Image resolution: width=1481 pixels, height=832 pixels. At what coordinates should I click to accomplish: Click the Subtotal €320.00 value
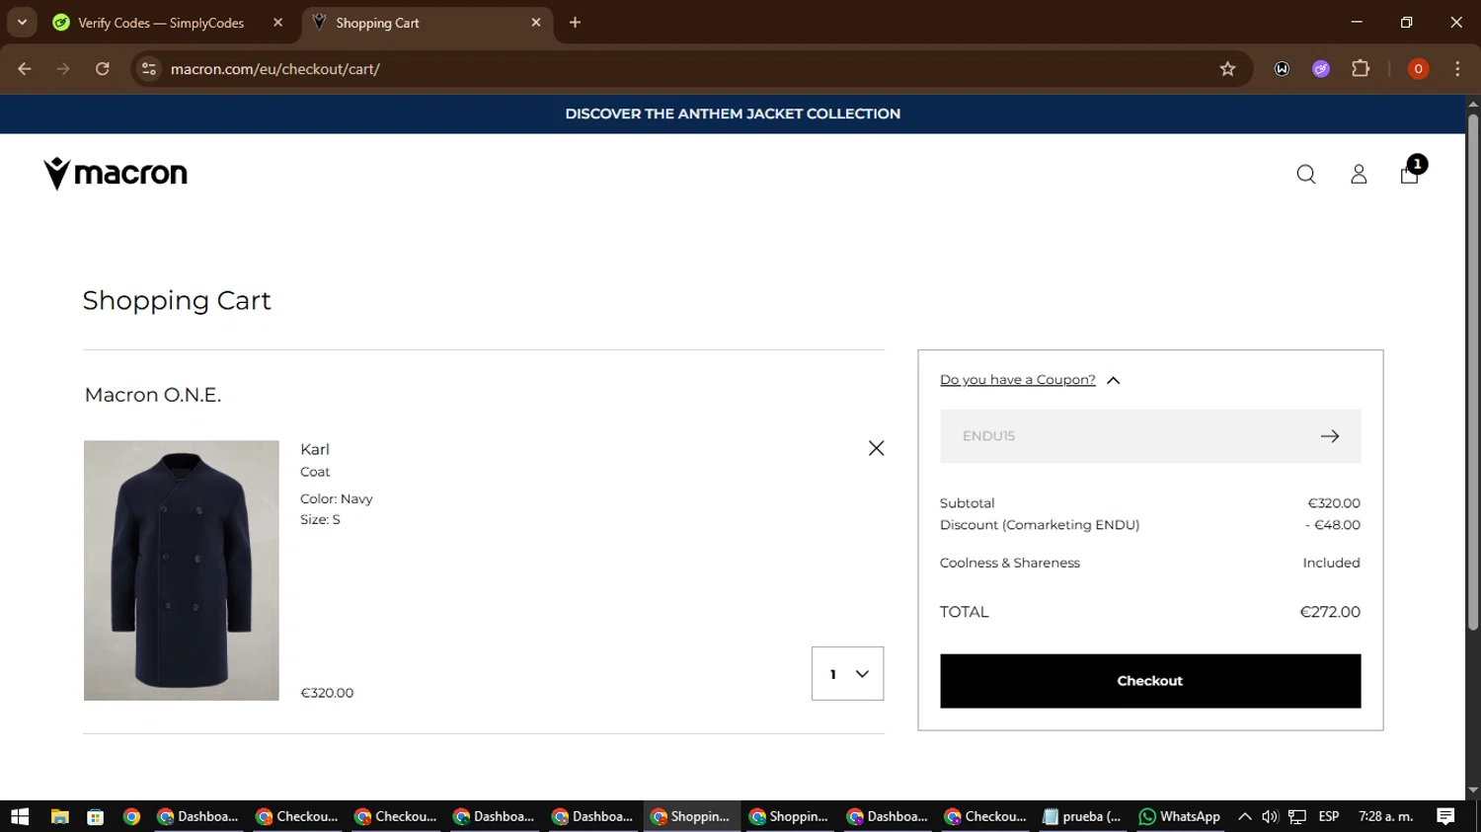pyautogui.click(x=1334, y=503)
